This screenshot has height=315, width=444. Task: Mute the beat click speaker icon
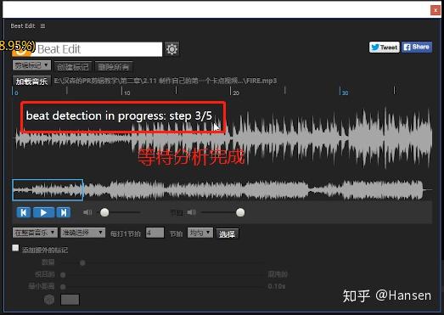191,212
